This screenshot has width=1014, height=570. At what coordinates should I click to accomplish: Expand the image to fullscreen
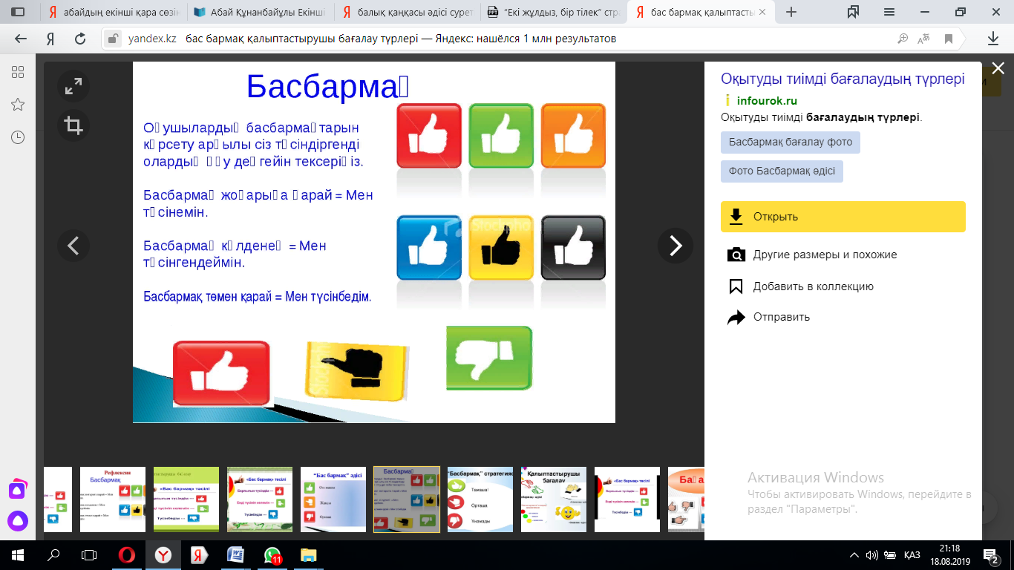(73, 87)
